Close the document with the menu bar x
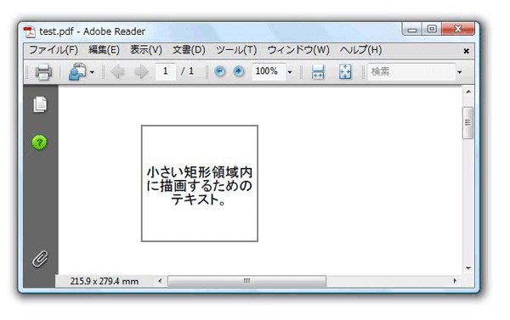Viewport: 510px width, 320px height. [x=466, y=51]
